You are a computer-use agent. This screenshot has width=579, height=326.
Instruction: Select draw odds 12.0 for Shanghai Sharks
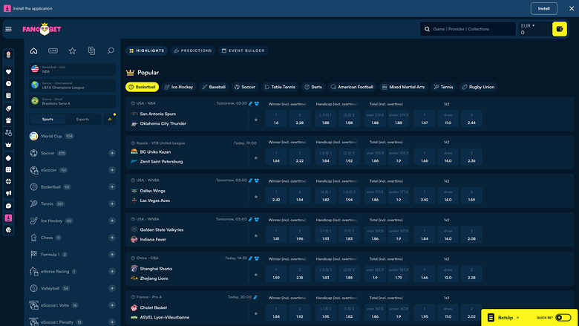click(x=448, y=273)
